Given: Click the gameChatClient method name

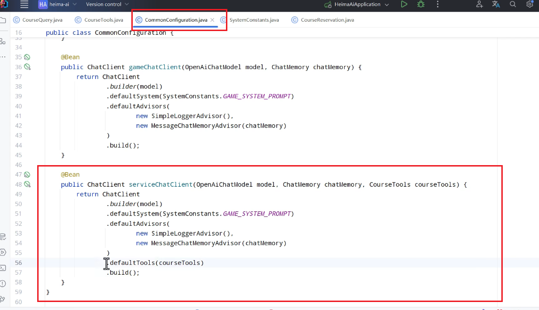Looking at the screenshot, I should (155, 67).
